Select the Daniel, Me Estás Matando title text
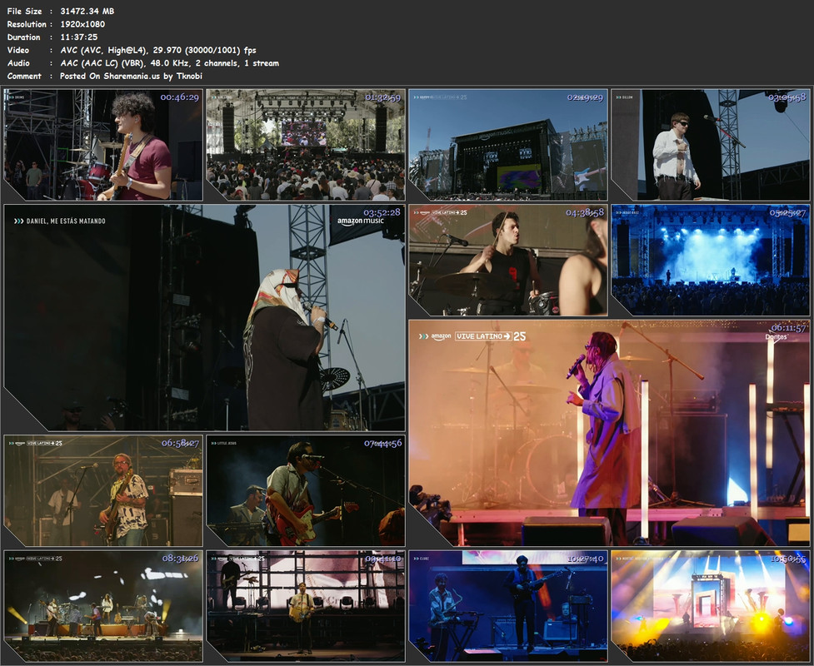The image size is (814, 666). pyautogui.click(x=66, y=221)
